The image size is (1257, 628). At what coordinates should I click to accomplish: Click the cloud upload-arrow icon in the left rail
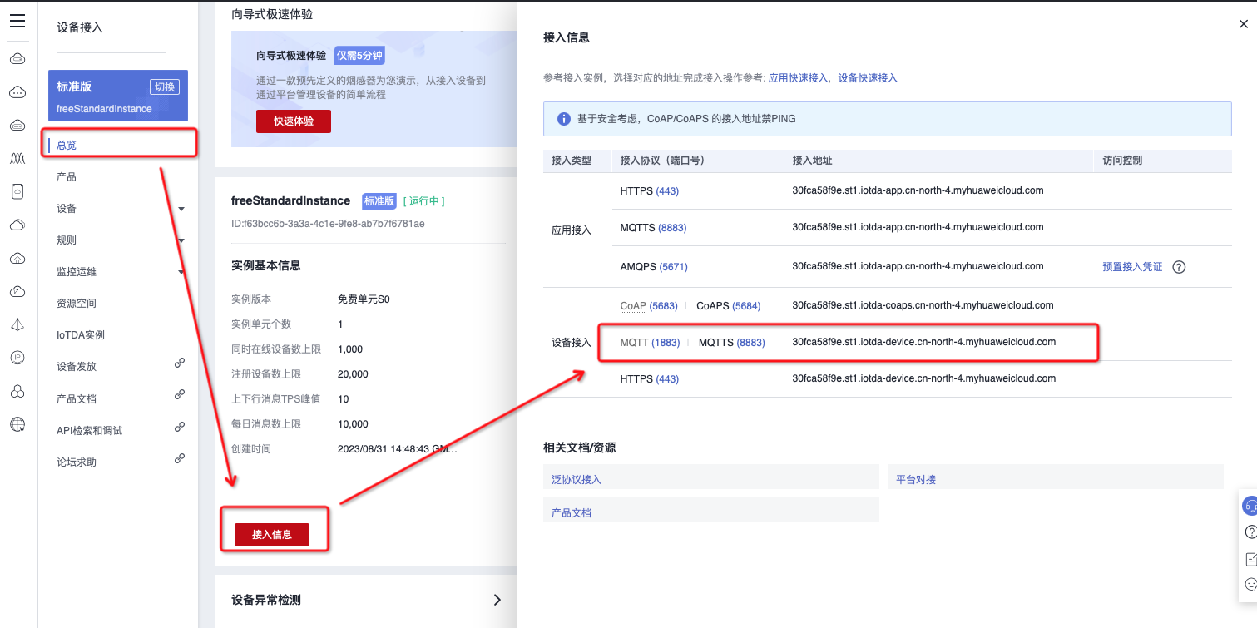17,258
